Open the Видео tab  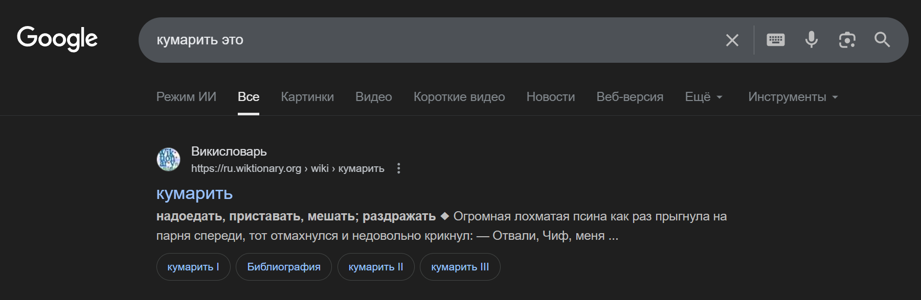pyautogui.click(x=374, y=97)
